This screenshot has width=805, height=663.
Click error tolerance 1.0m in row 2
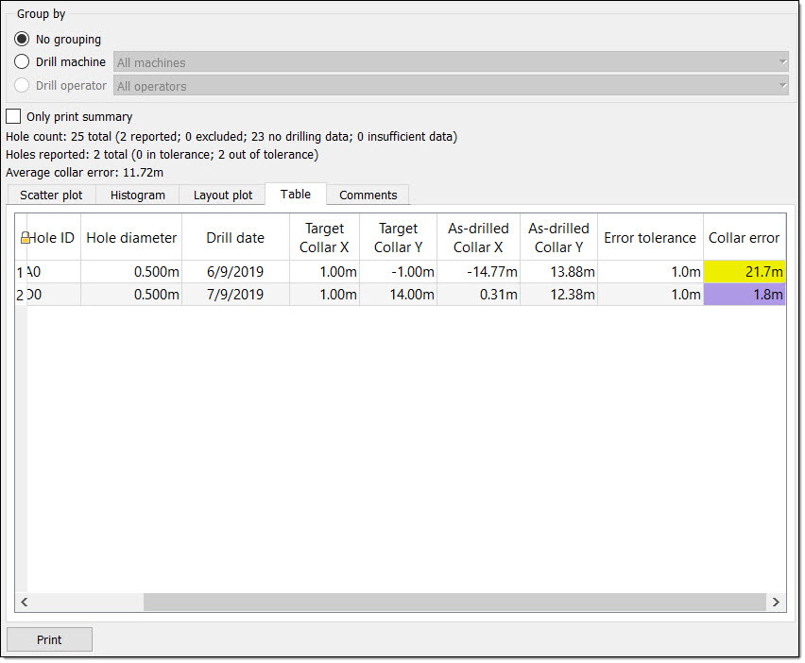[650, 295]
